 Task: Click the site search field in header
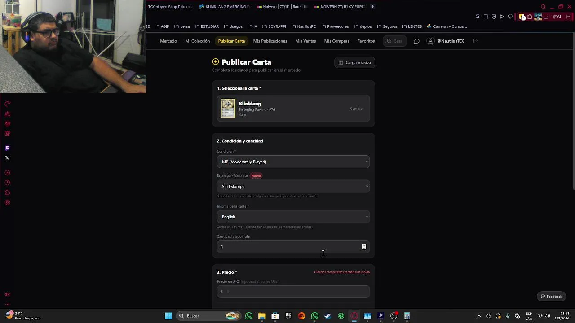(395, 41)
